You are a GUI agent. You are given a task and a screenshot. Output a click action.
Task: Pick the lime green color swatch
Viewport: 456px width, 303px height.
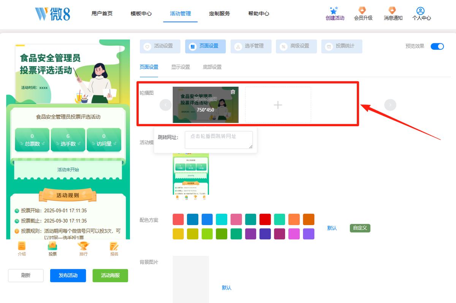pyautogui.click(x=207, y=234)
